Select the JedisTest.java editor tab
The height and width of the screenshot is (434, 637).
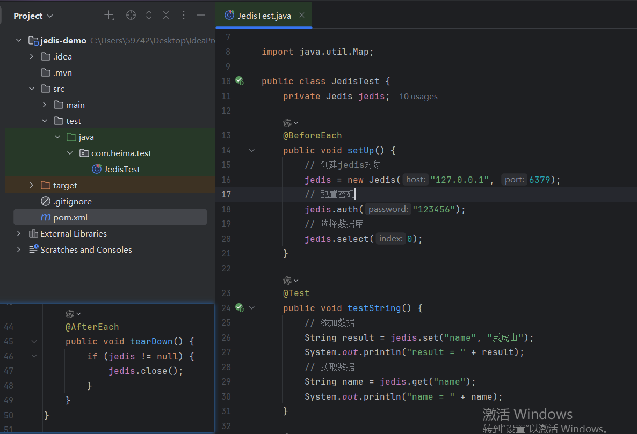(264, 16)
